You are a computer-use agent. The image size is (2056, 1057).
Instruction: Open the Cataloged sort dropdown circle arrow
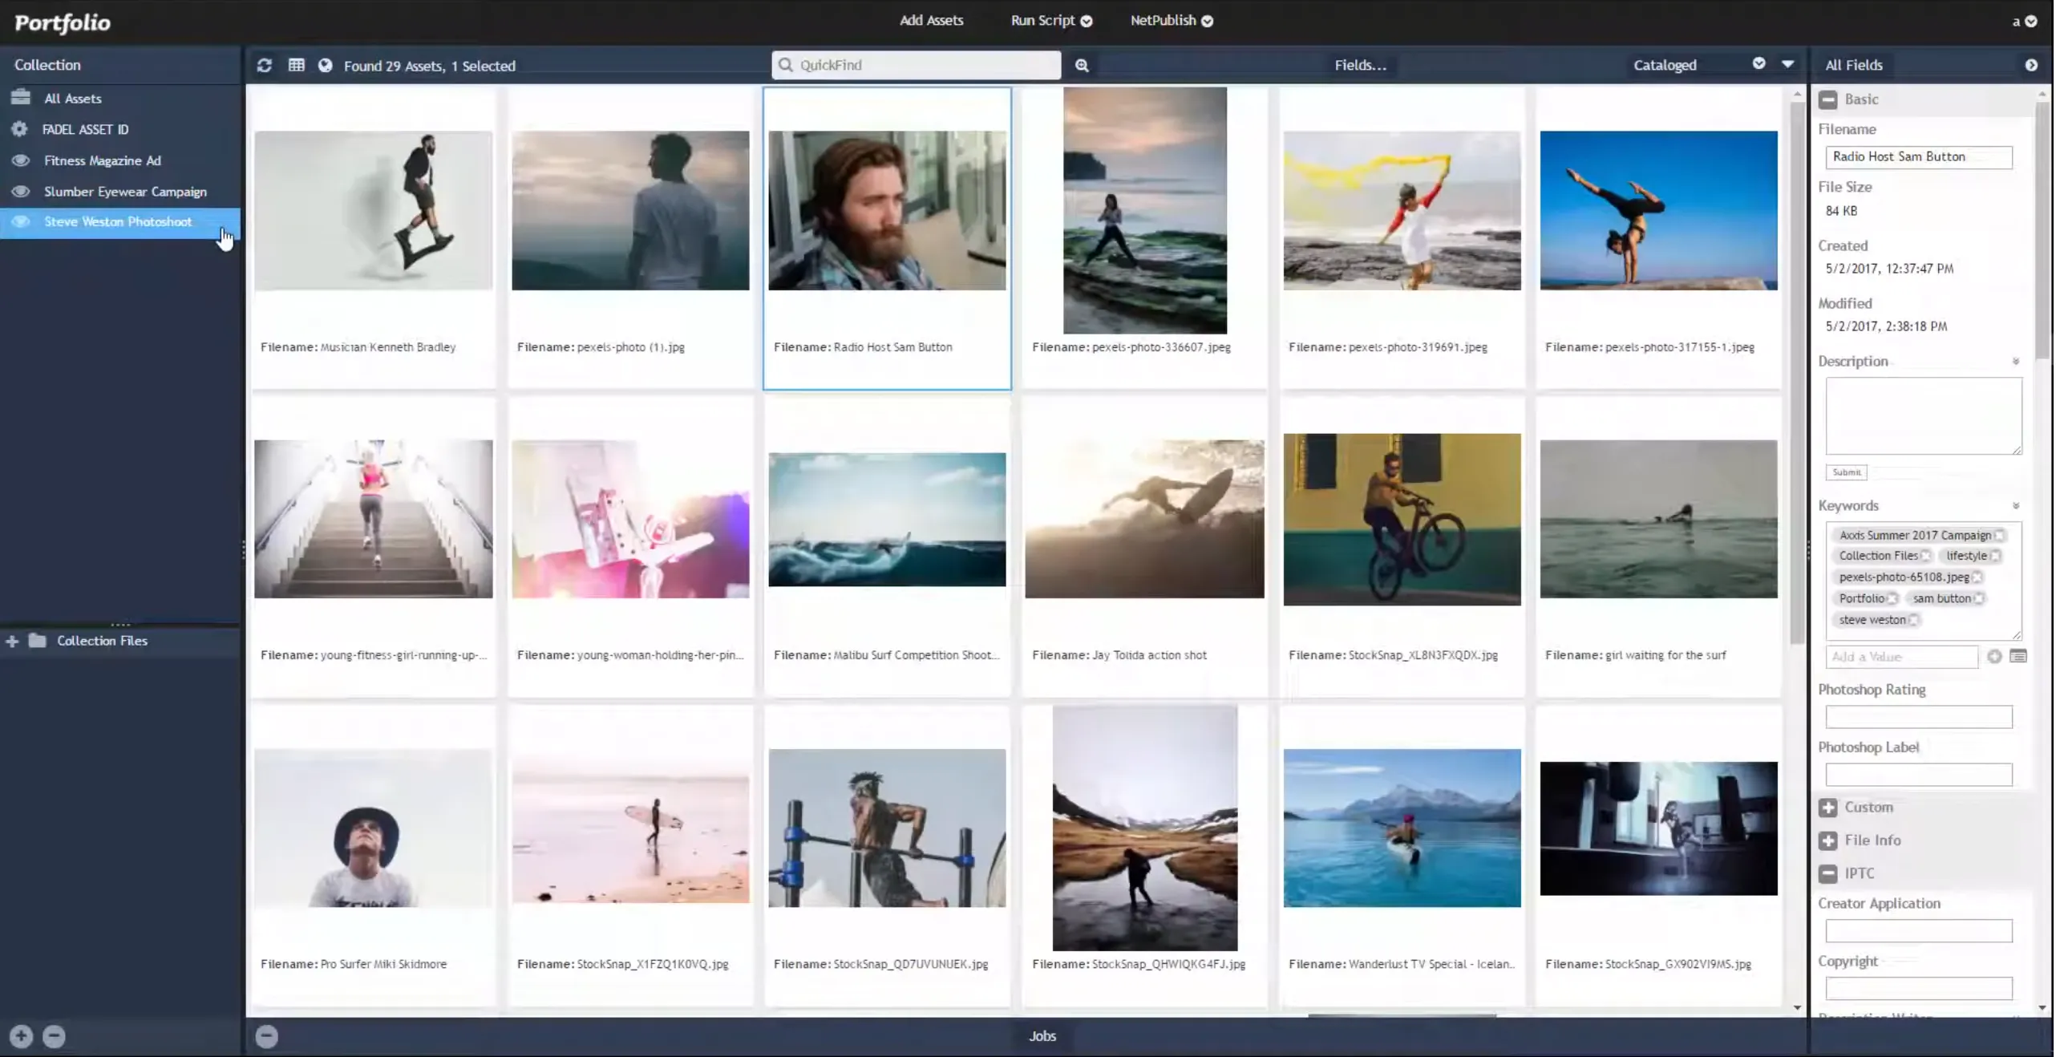(1759, 63)
